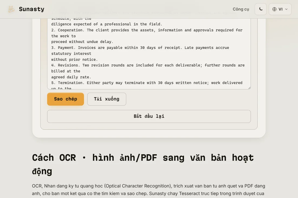298x198 pixels.
Task: Click the globe icon in language selector
Action: pyautogui.click(x=274, y=9)
